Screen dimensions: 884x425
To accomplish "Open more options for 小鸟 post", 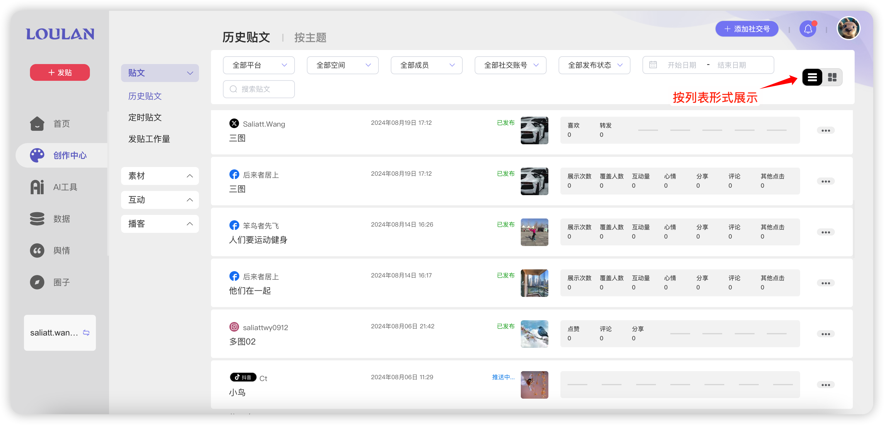I will click(x=826, y=385).
